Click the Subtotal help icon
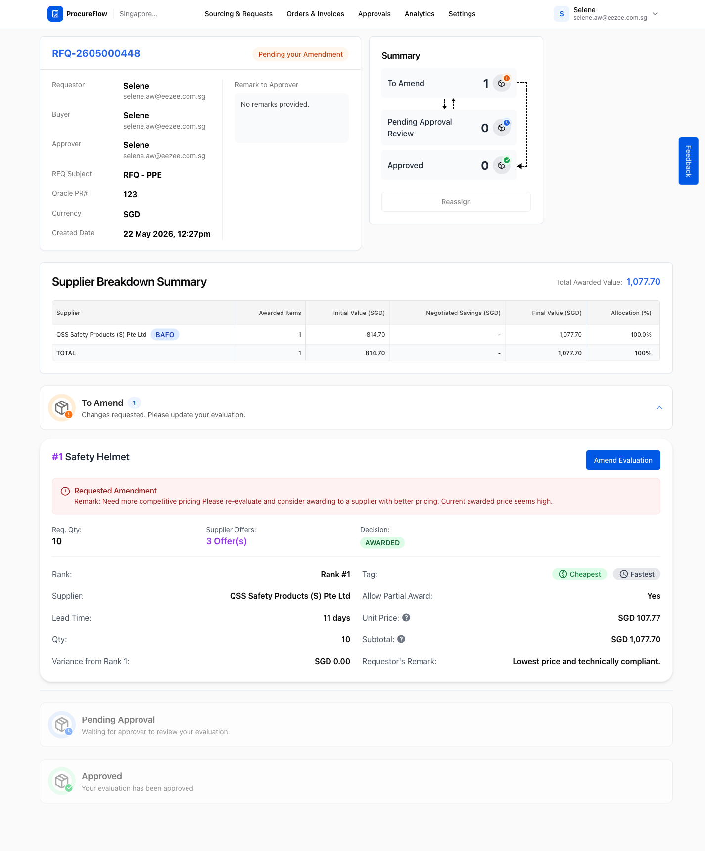Image resolution: width=705 pixels, height=851 pixels. (x=401, y=639)
